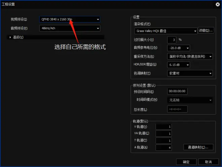Open 通道映射(C)... settings
Viewport: 222px width, 167px height.
tap(198, 147)
